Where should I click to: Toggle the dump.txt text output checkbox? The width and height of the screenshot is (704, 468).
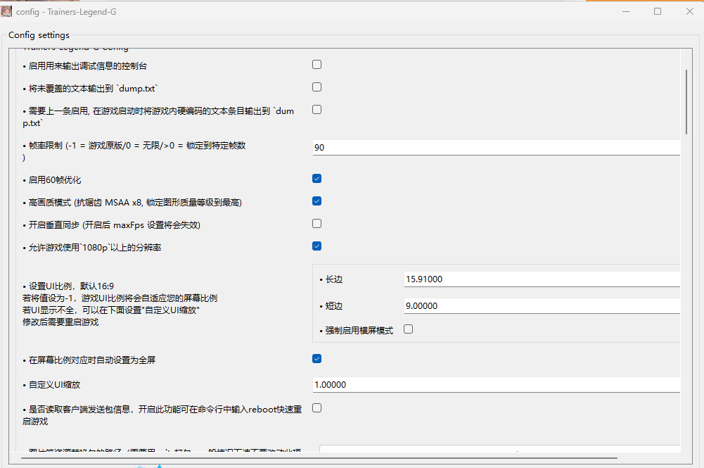coord(316,87)
